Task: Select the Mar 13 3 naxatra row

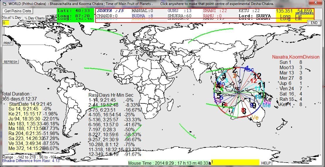Action: [291, 73]
